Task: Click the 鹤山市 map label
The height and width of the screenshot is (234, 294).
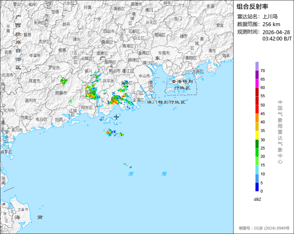Action: pyautogui.click(x=115, y=71)
